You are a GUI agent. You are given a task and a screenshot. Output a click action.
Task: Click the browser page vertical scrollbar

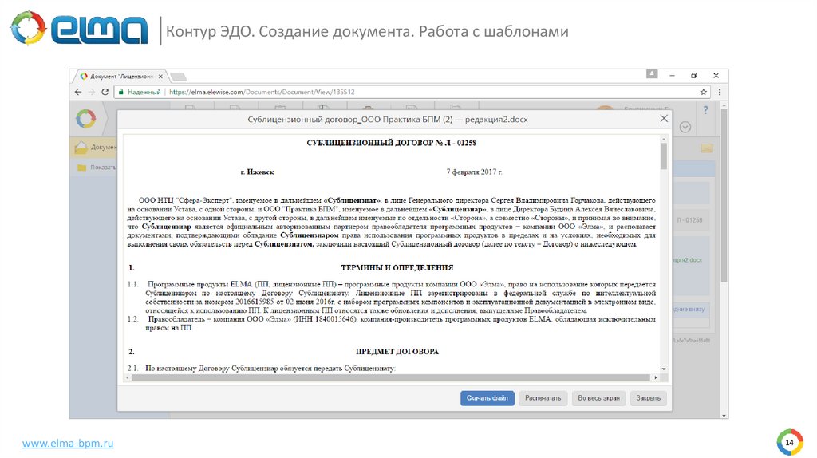pos(724,194)
